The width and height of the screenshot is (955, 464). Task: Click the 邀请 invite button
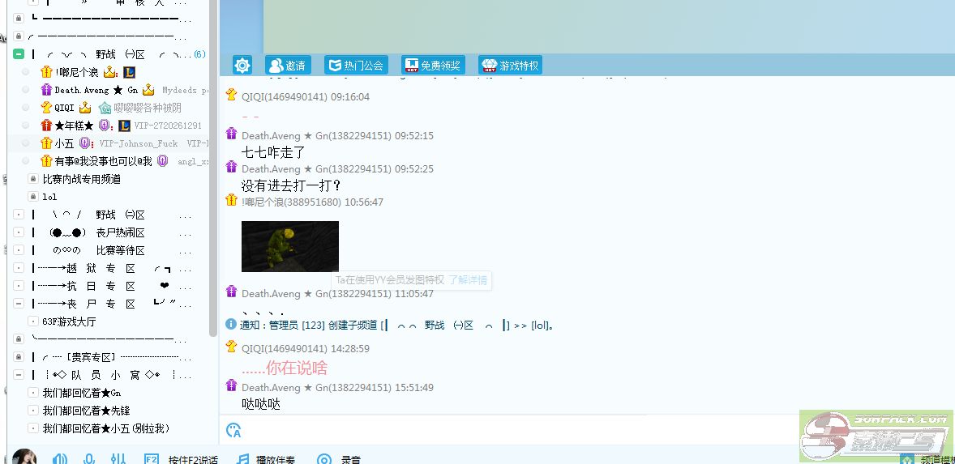[x=287, y=66]
